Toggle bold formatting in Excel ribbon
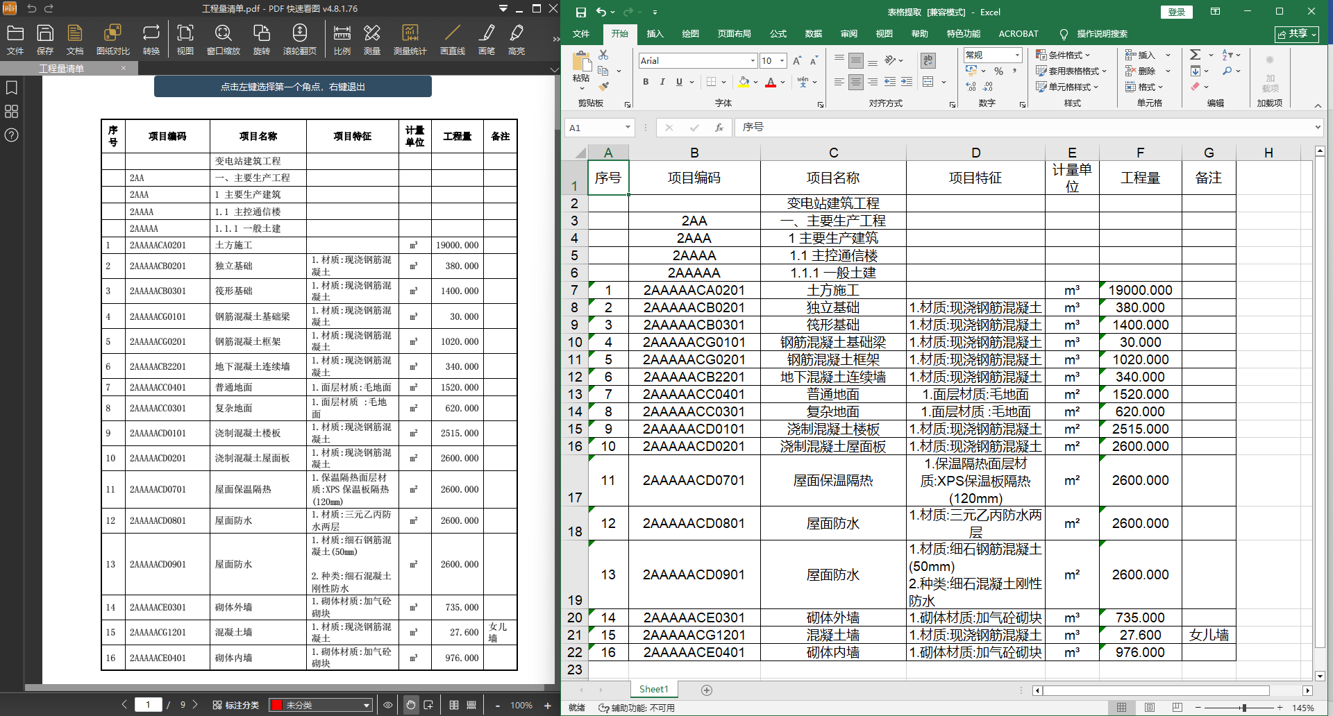The width and height of the screenshot is (1333, 716). pos(646,82)
